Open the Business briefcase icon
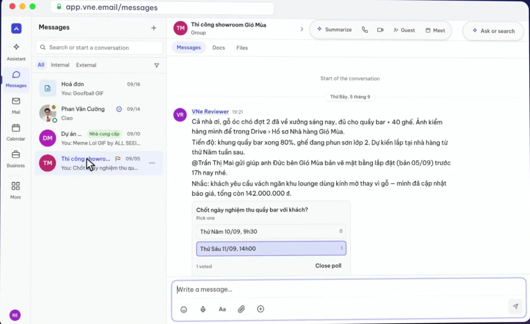The width and height of the screenshot is (530, 324). click(x=16, y=154)
